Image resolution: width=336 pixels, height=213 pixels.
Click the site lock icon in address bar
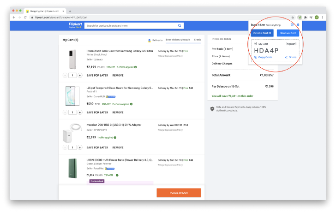pyautogui.click(x=32, y=18)
